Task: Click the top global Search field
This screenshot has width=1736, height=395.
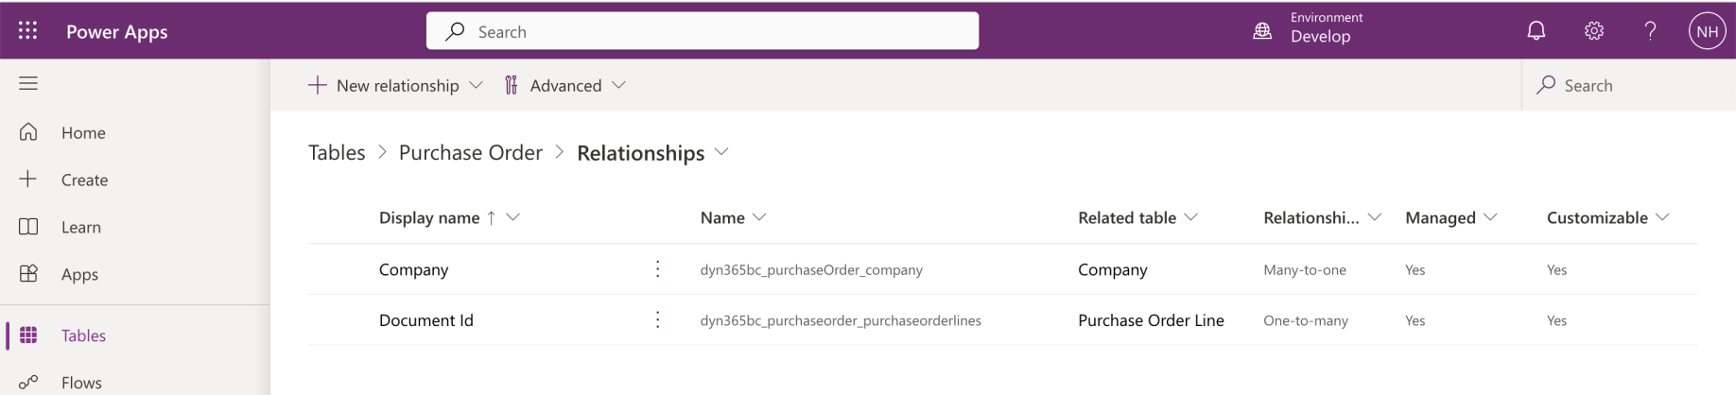Action: click(x=703, y=31)
